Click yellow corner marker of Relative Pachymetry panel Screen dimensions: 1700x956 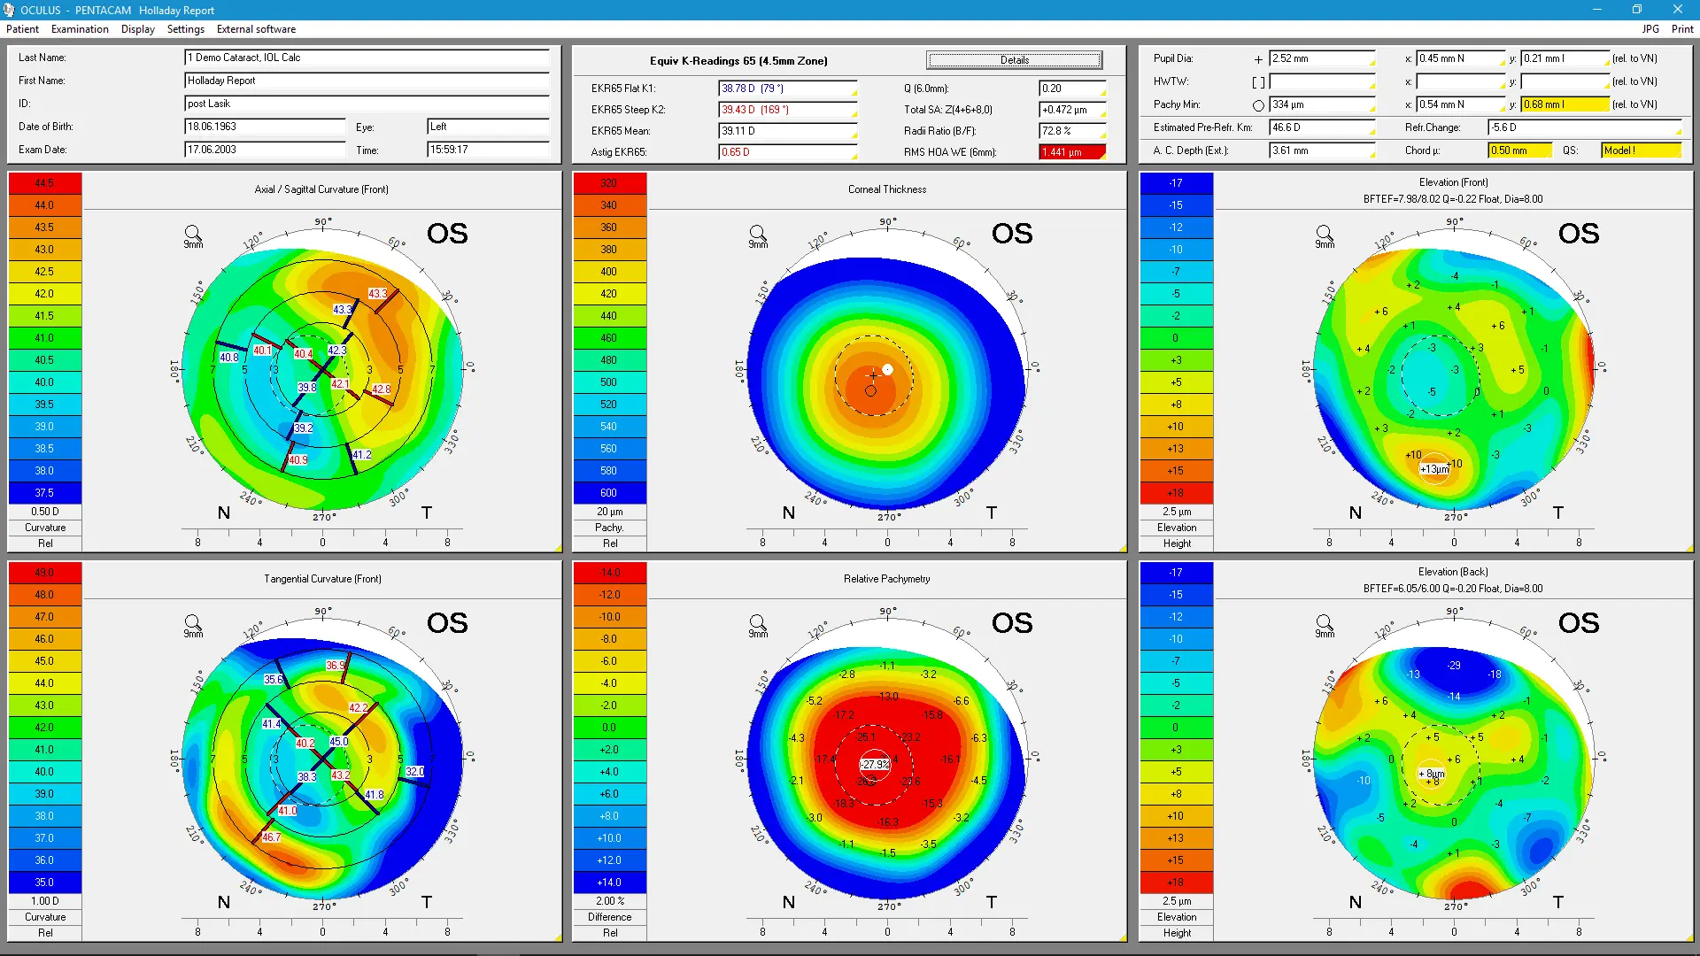[1123, 937]
